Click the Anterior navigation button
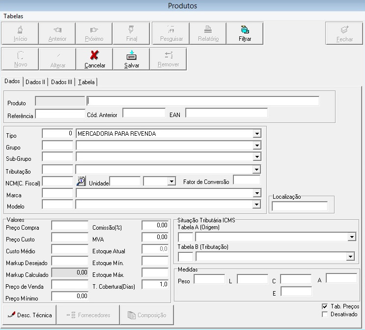 click(57, 33)
